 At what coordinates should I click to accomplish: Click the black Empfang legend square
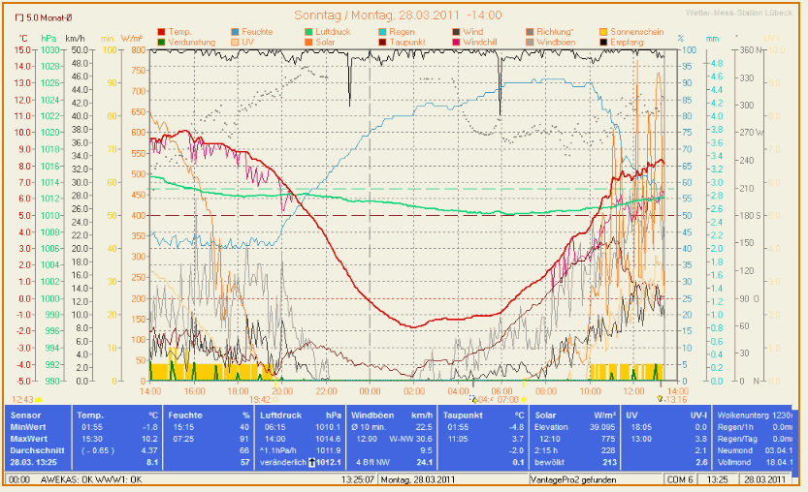(605, 43)
